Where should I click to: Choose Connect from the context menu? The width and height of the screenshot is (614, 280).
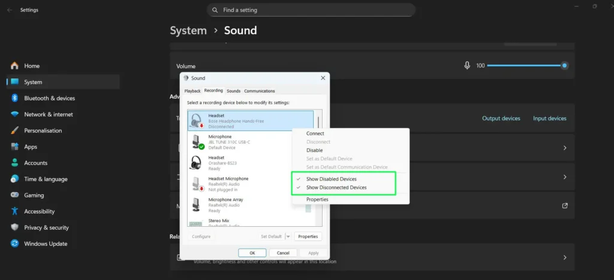(315, 133)
